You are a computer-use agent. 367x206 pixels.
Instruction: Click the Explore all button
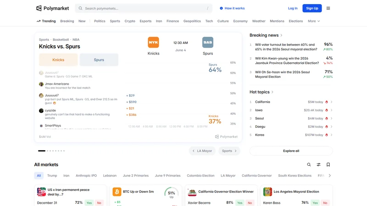291,151
